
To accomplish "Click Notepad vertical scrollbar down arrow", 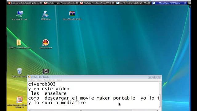I will [160, 108].
